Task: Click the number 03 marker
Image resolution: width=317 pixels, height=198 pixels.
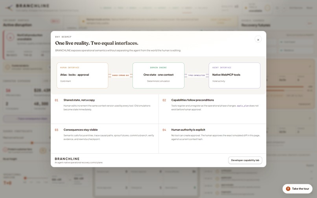Action: (56, 130)
